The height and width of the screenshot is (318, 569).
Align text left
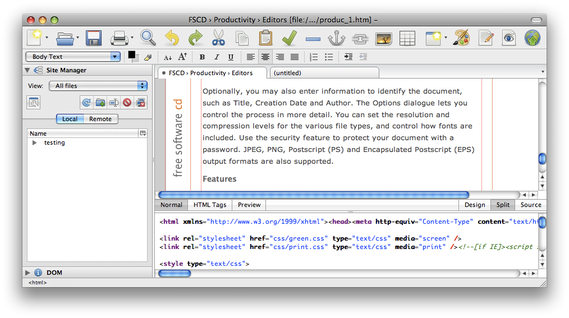pos(250,57)
